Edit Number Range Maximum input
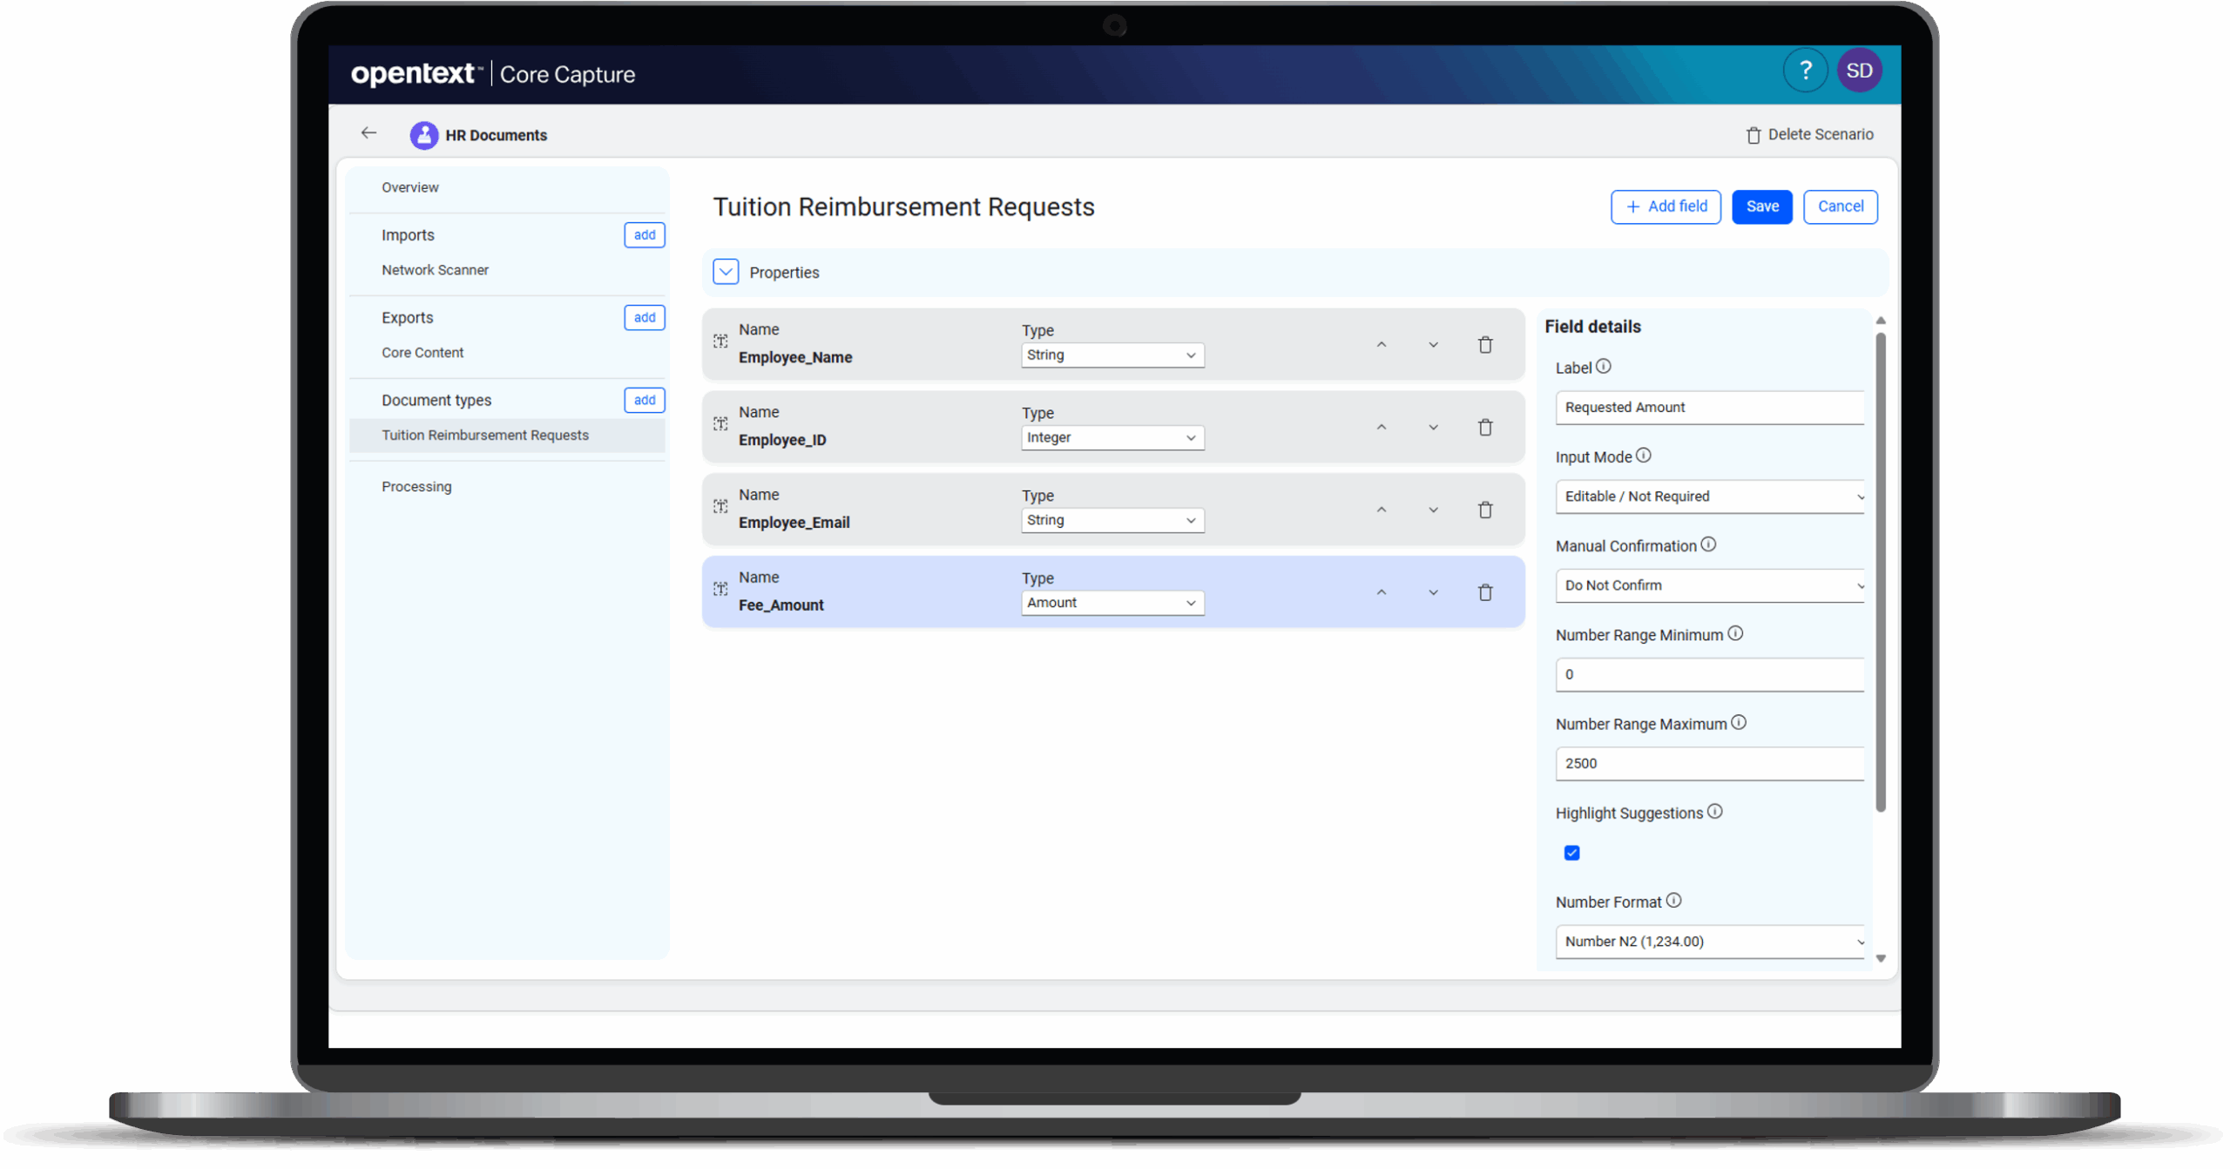Screen dimensions: 2230x1169 click(1710, 764)
